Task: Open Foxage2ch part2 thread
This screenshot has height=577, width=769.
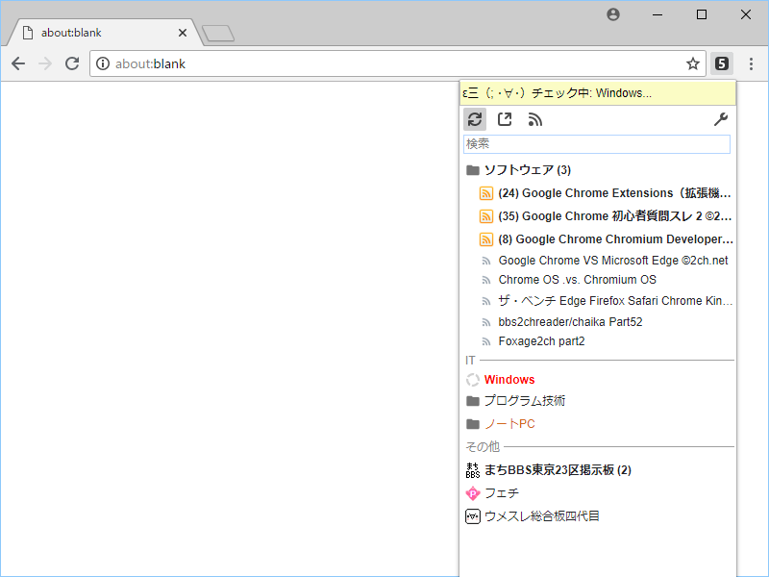Action: click(x=541, y=341)
